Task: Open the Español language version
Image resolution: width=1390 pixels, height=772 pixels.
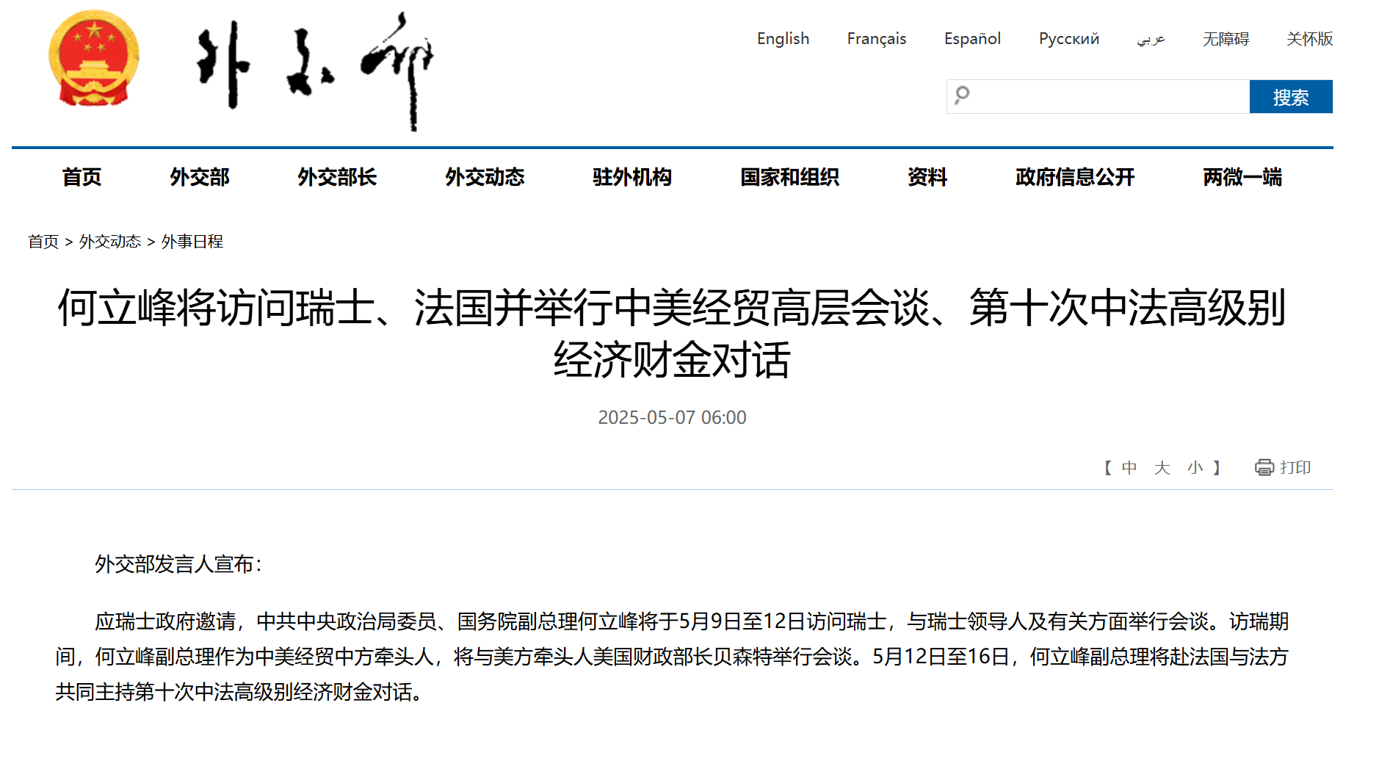Action: tap(971, 39)
